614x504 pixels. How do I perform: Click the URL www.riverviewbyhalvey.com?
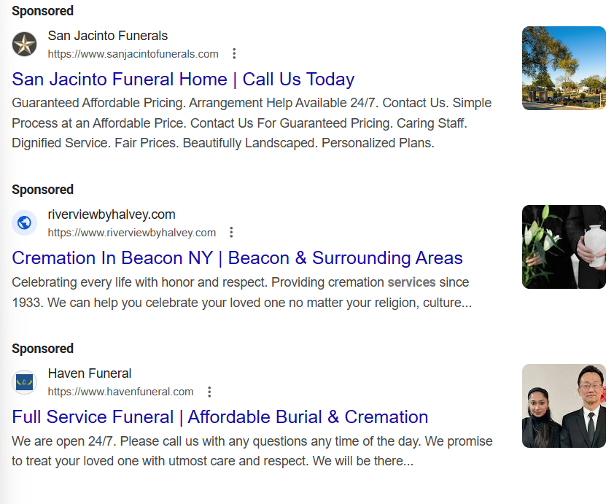click(x=131, y=232)
